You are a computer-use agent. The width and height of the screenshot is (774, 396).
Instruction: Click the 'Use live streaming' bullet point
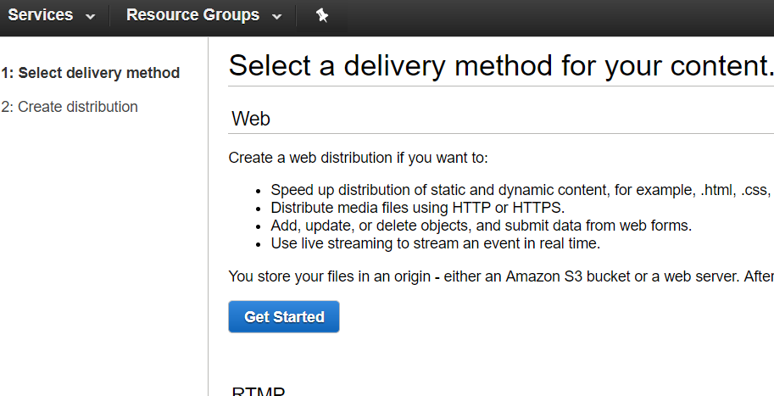tap(435, 243)
